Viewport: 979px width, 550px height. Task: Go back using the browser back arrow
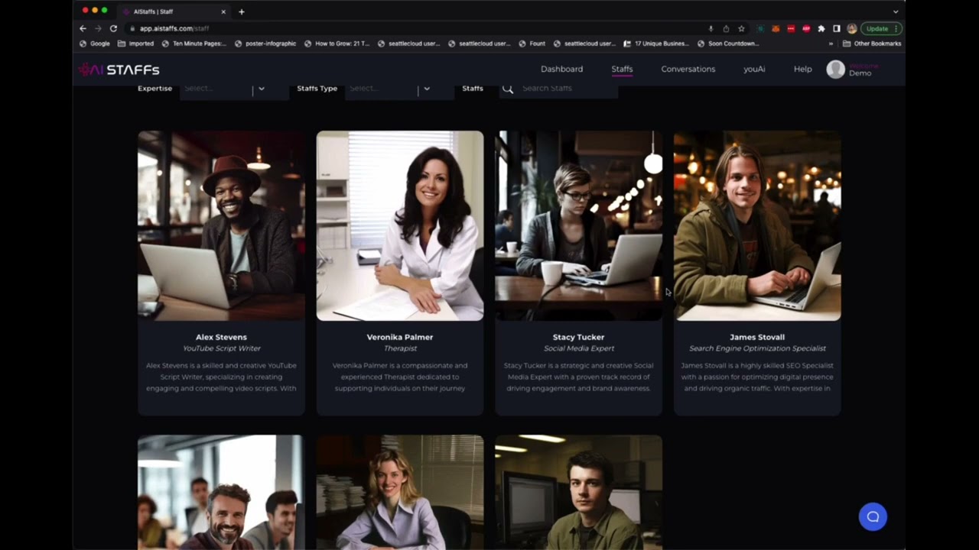[83, 28]
